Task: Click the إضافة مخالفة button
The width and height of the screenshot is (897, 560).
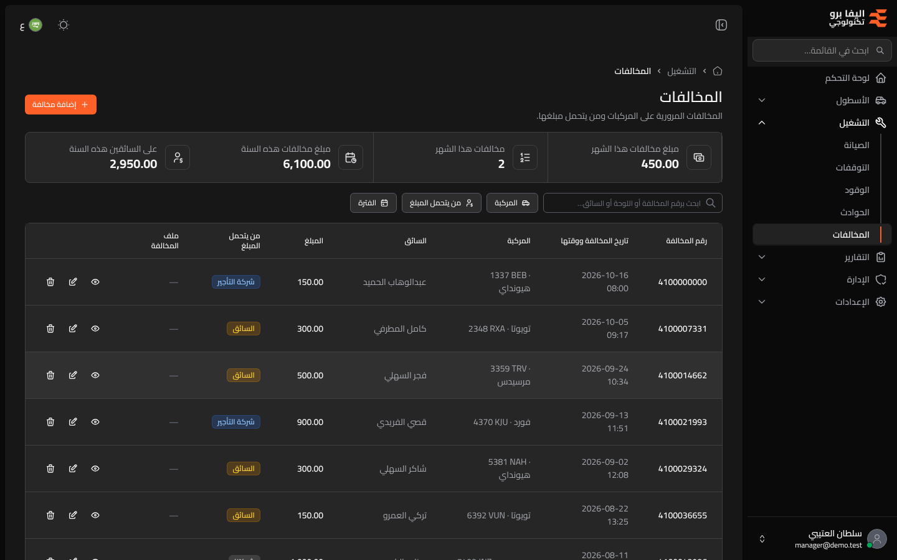Action: (x=60, y=105)
